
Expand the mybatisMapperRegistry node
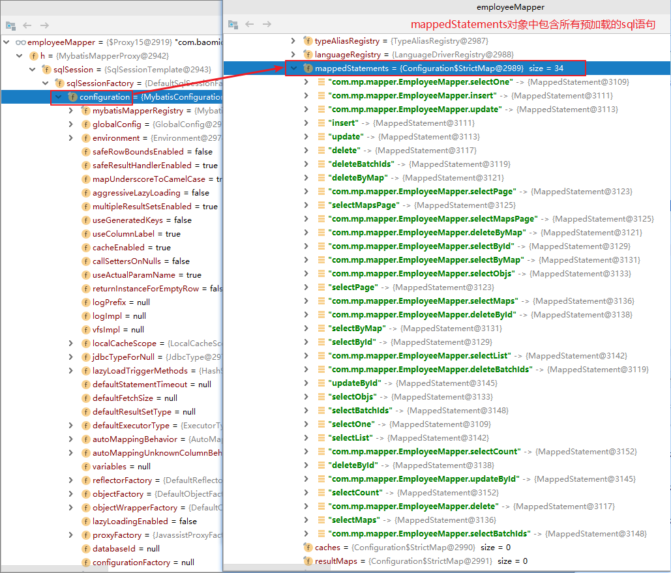71,110
